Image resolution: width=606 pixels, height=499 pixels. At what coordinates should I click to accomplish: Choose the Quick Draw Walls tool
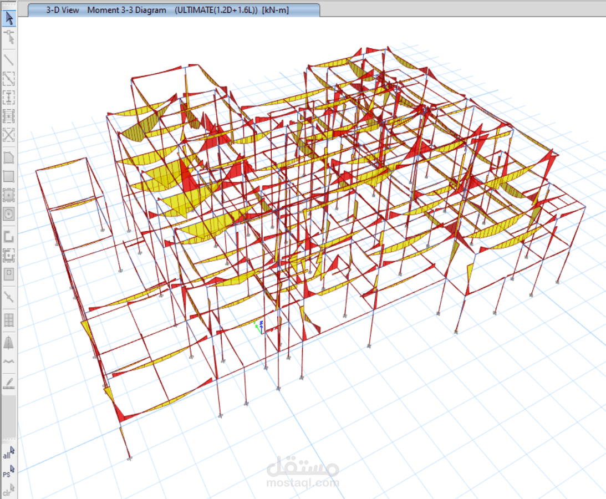pos(9,255)
